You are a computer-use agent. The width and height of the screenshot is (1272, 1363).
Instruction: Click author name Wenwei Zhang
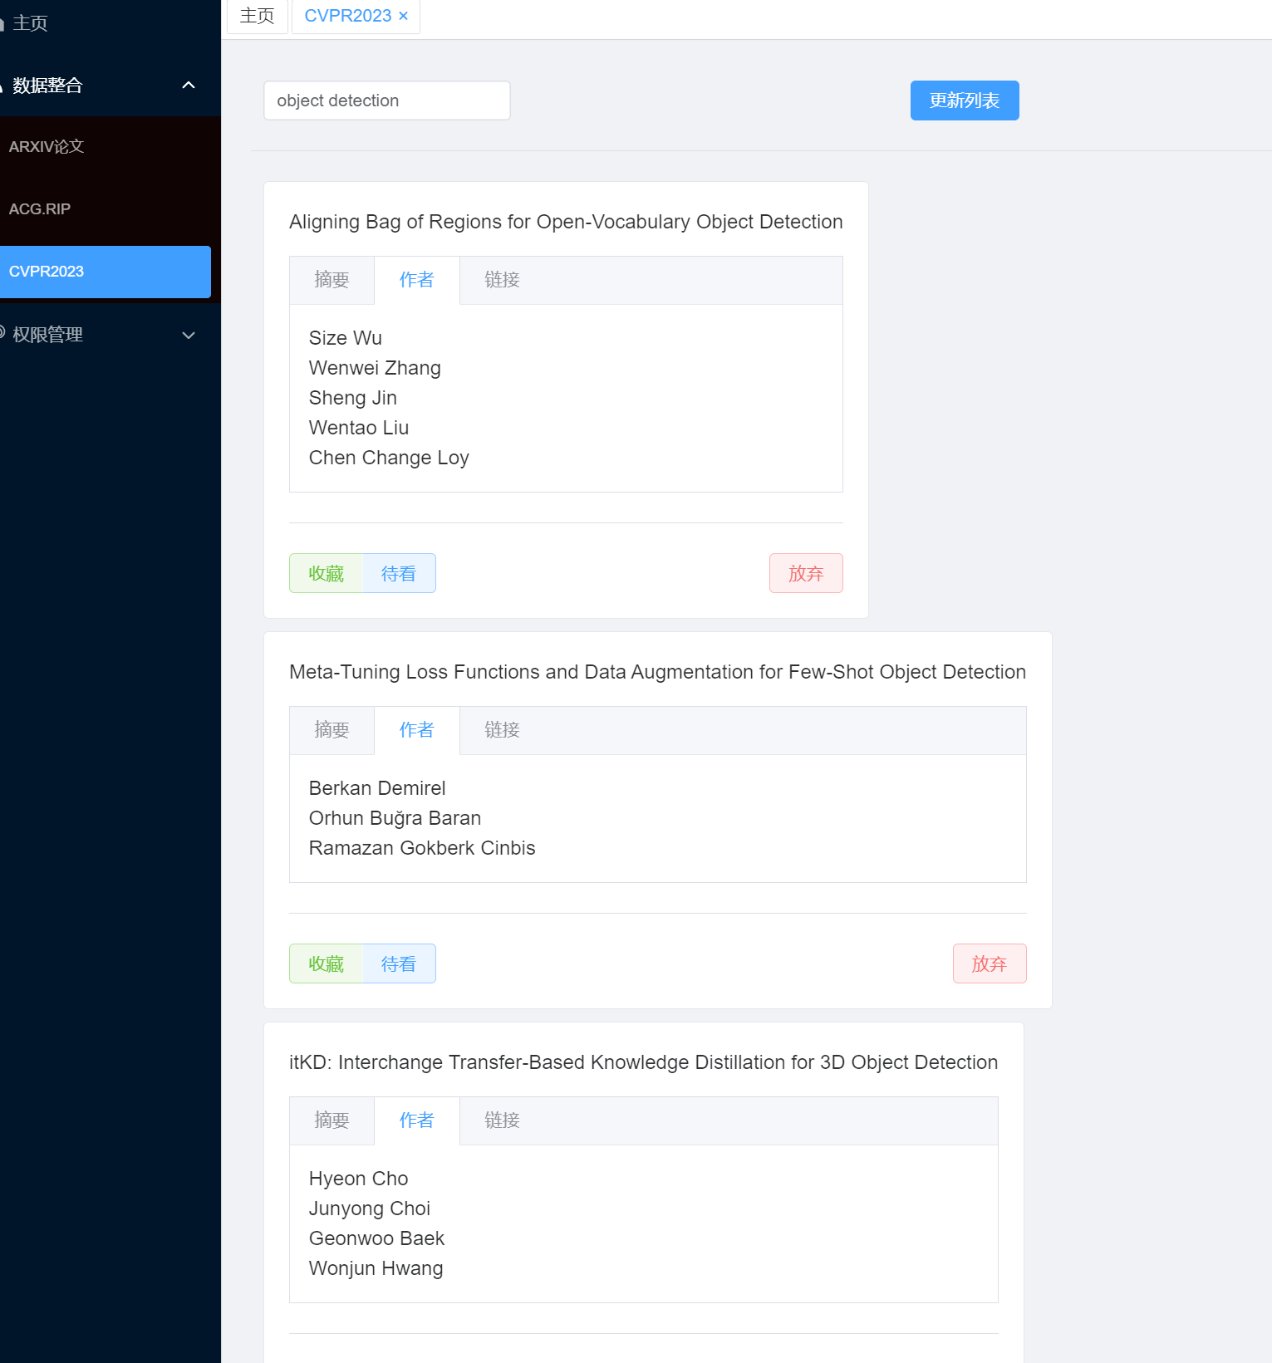tap(375, 368)
